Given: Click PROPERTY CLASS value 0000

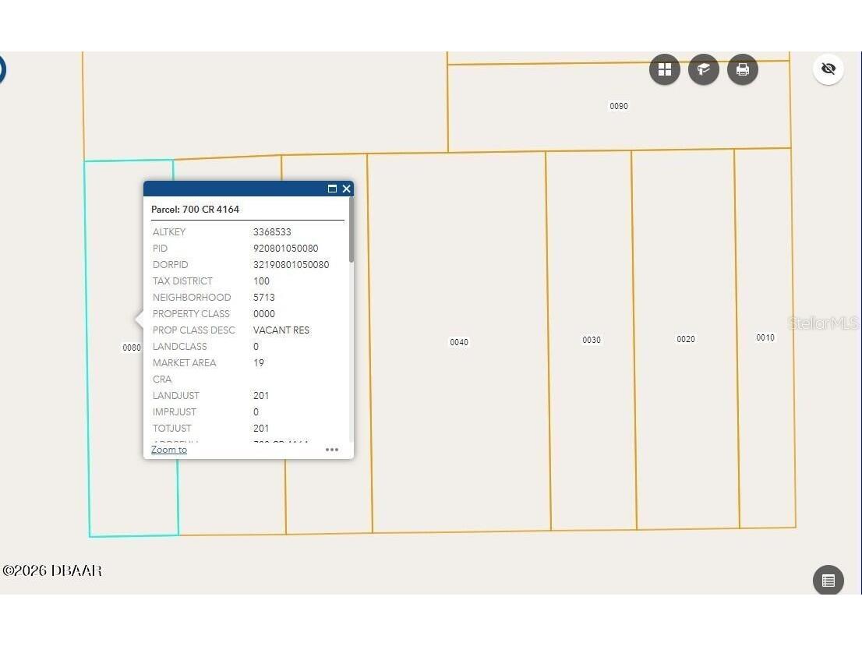Looking at the screenshot, I should tap(264, 314).
